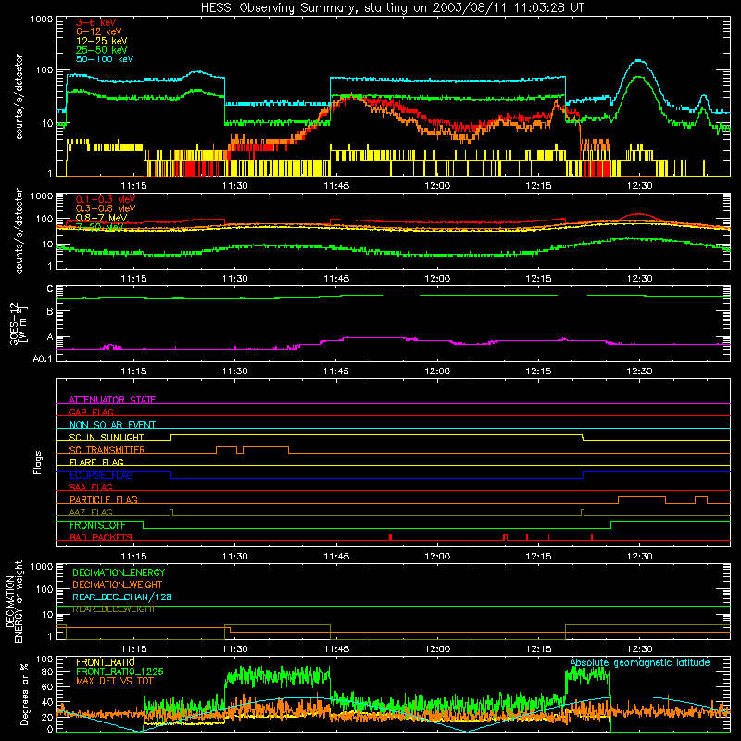Select the NON_SOLAR_EVENT flag label

pyautogui.click(x=112, y=425)
